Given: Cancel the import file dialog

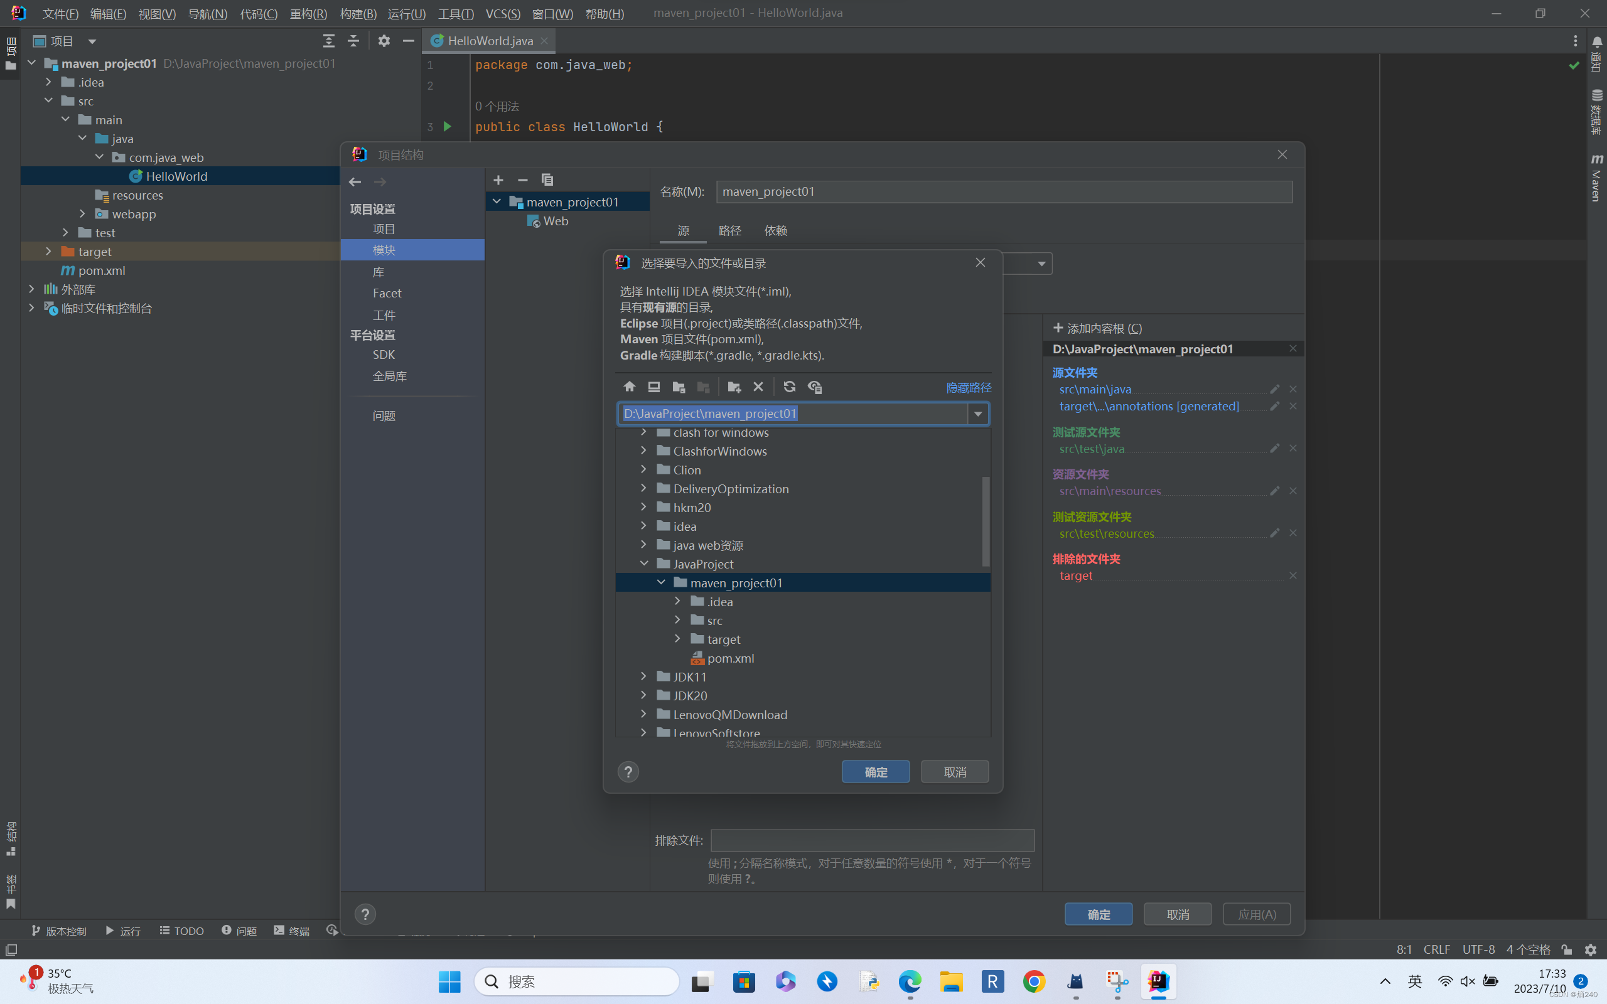Looking at the screenshot, I should pyautogui.click(x=954, y=772).
